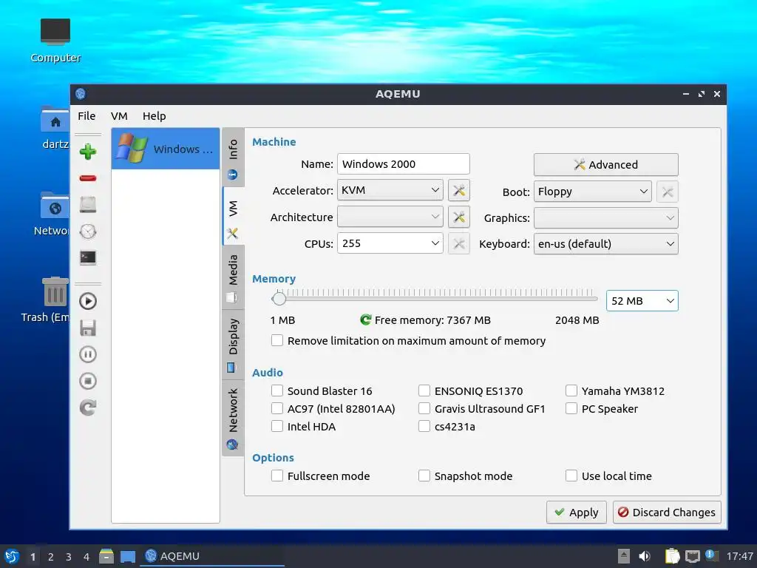Open Architecture settings wrench icon
The image size is (757, 568).
point(458,217)
